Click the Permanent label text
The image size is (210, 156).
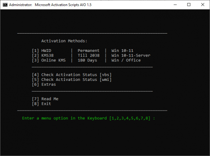[x=89, y=51]
